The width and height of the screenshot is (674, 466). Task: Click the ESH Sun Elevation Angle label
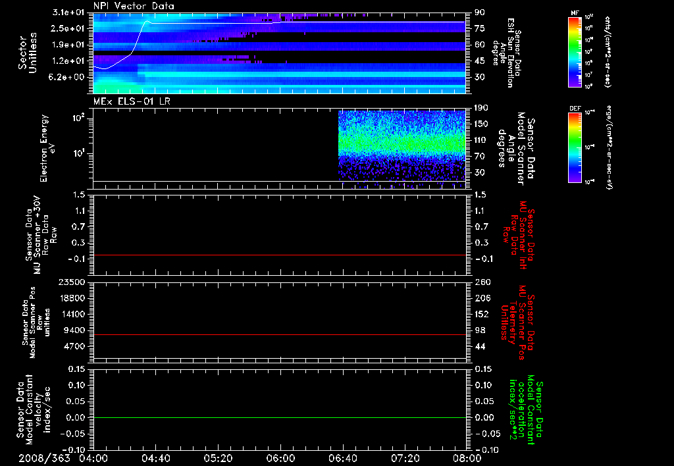506,53
